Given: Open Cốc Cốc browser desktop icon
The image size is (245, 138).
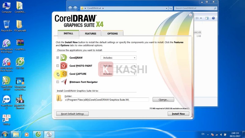Looking at the screenshot, I should pos(20,62).
